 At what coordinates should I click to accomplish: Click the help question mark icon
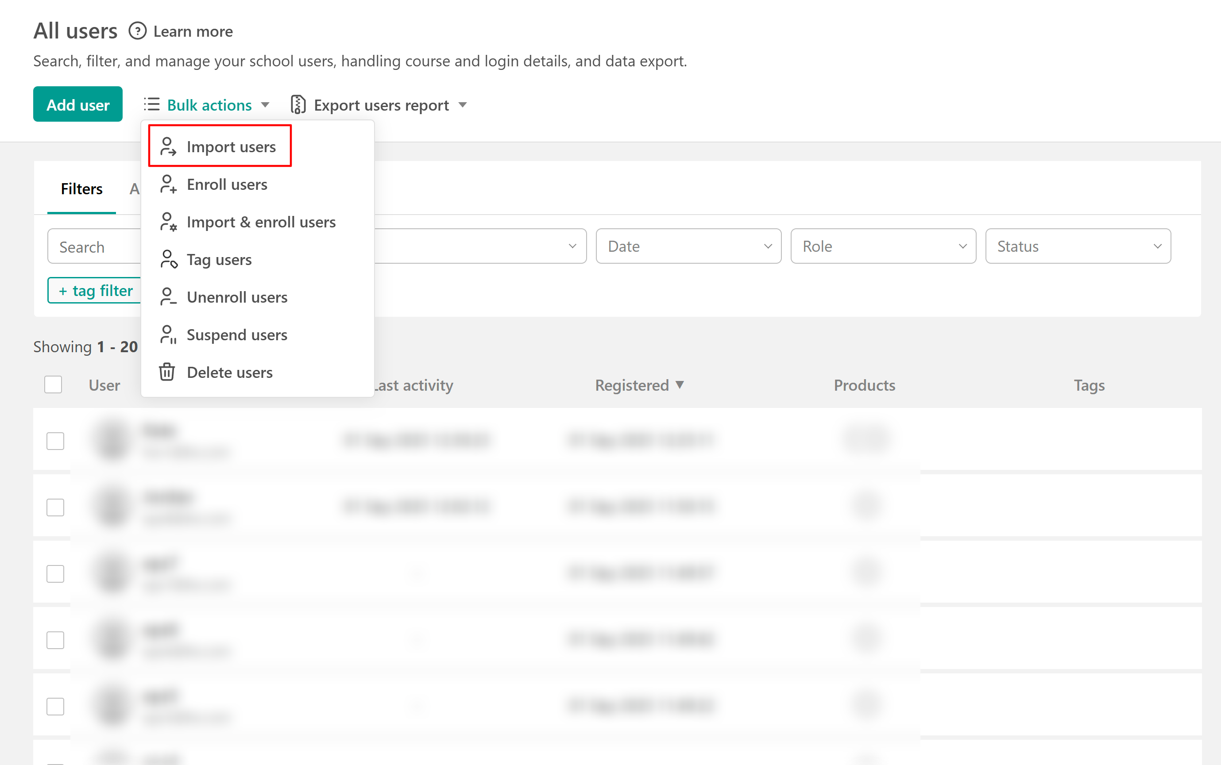(x=137, y=31)
